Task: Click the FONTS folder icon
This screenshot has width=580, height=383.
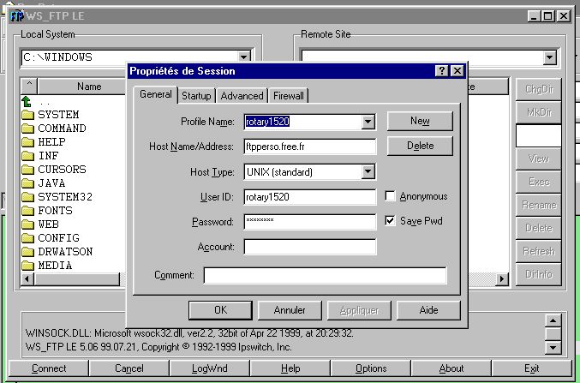Action: click(x=27, y=211)
